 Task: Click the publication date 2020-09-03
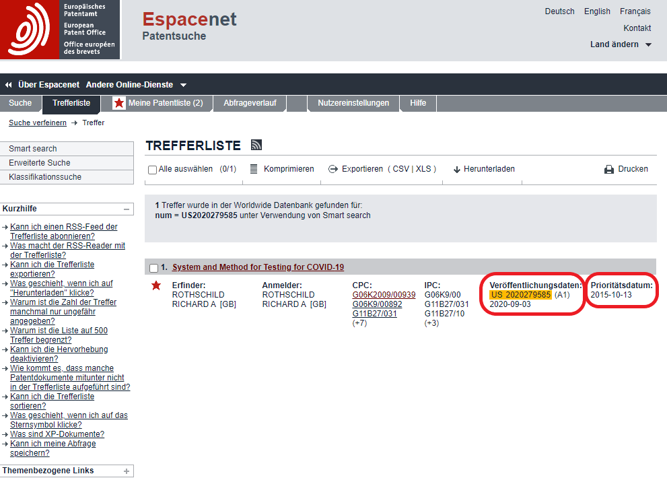tap(510, 304)
